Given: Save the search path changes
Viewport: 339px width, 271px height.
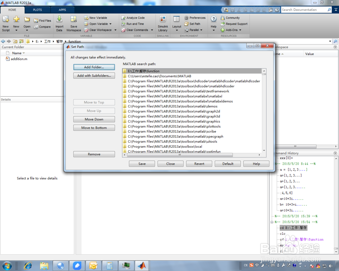Looking at the screenshot, I should tap(142, 164).
